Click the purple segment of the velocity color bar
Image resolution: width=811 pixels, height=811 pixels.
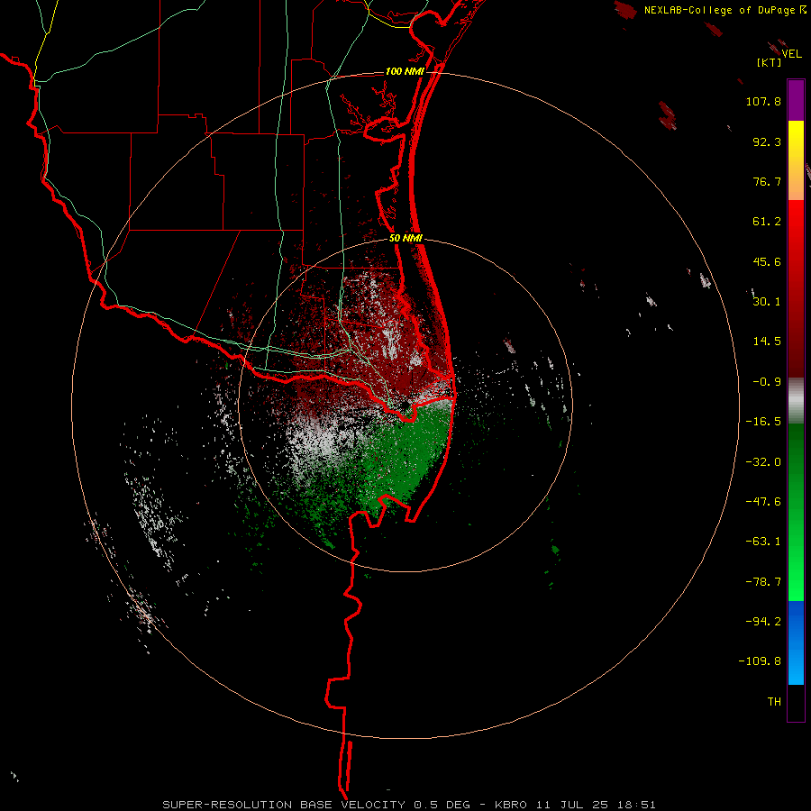pos(796,100)
